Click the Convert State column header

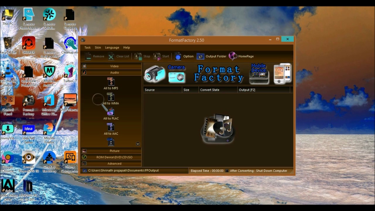coord(218,90)
